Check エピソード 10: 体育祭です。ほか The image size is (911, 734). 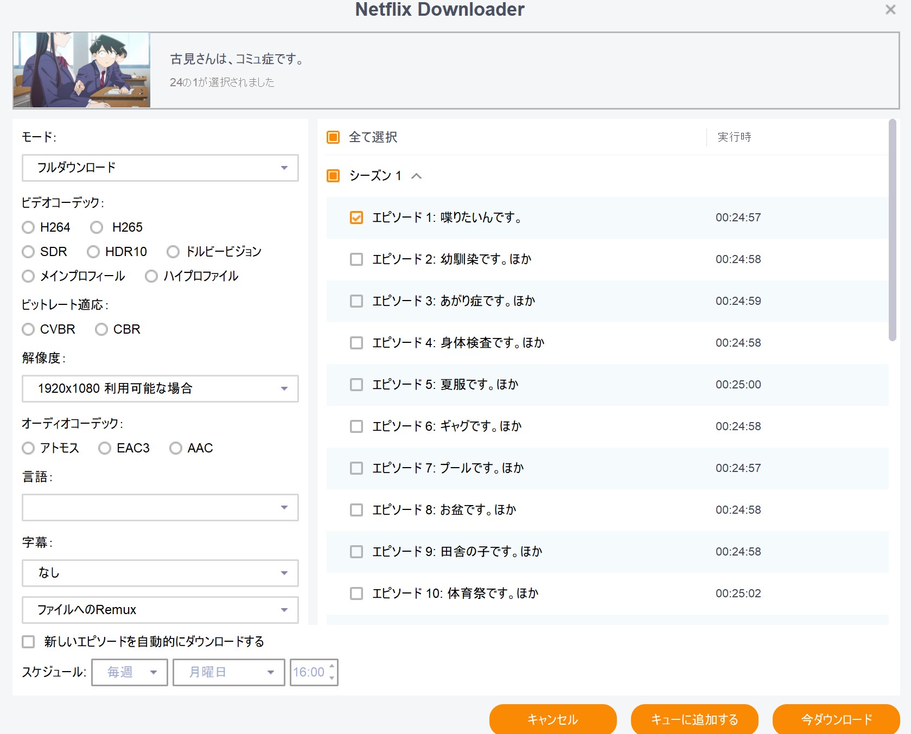click(356, 593)
